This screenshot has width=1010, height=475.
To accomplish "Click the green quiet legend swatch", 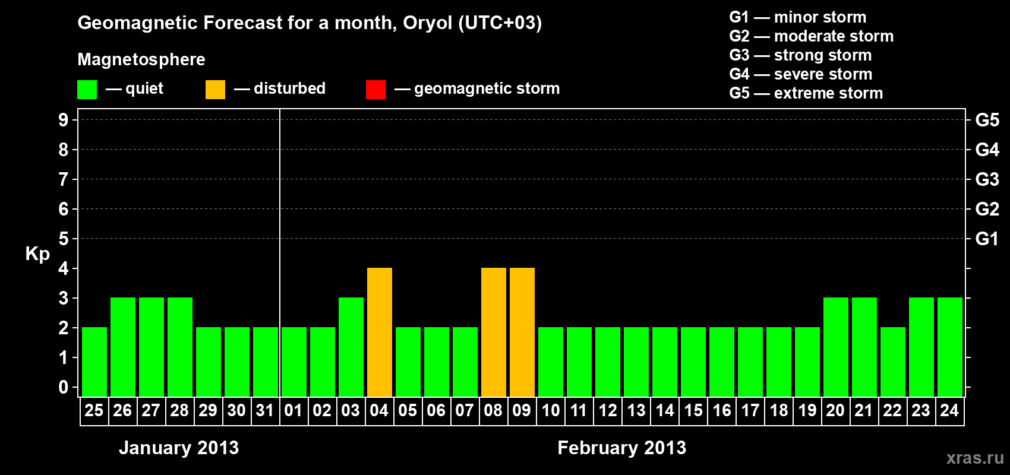I will point(87,90).
